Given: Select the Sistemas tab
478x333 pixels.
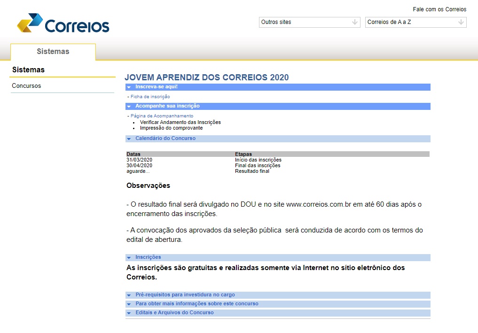Looking at the screenshot, I should (x=53, y=52).
